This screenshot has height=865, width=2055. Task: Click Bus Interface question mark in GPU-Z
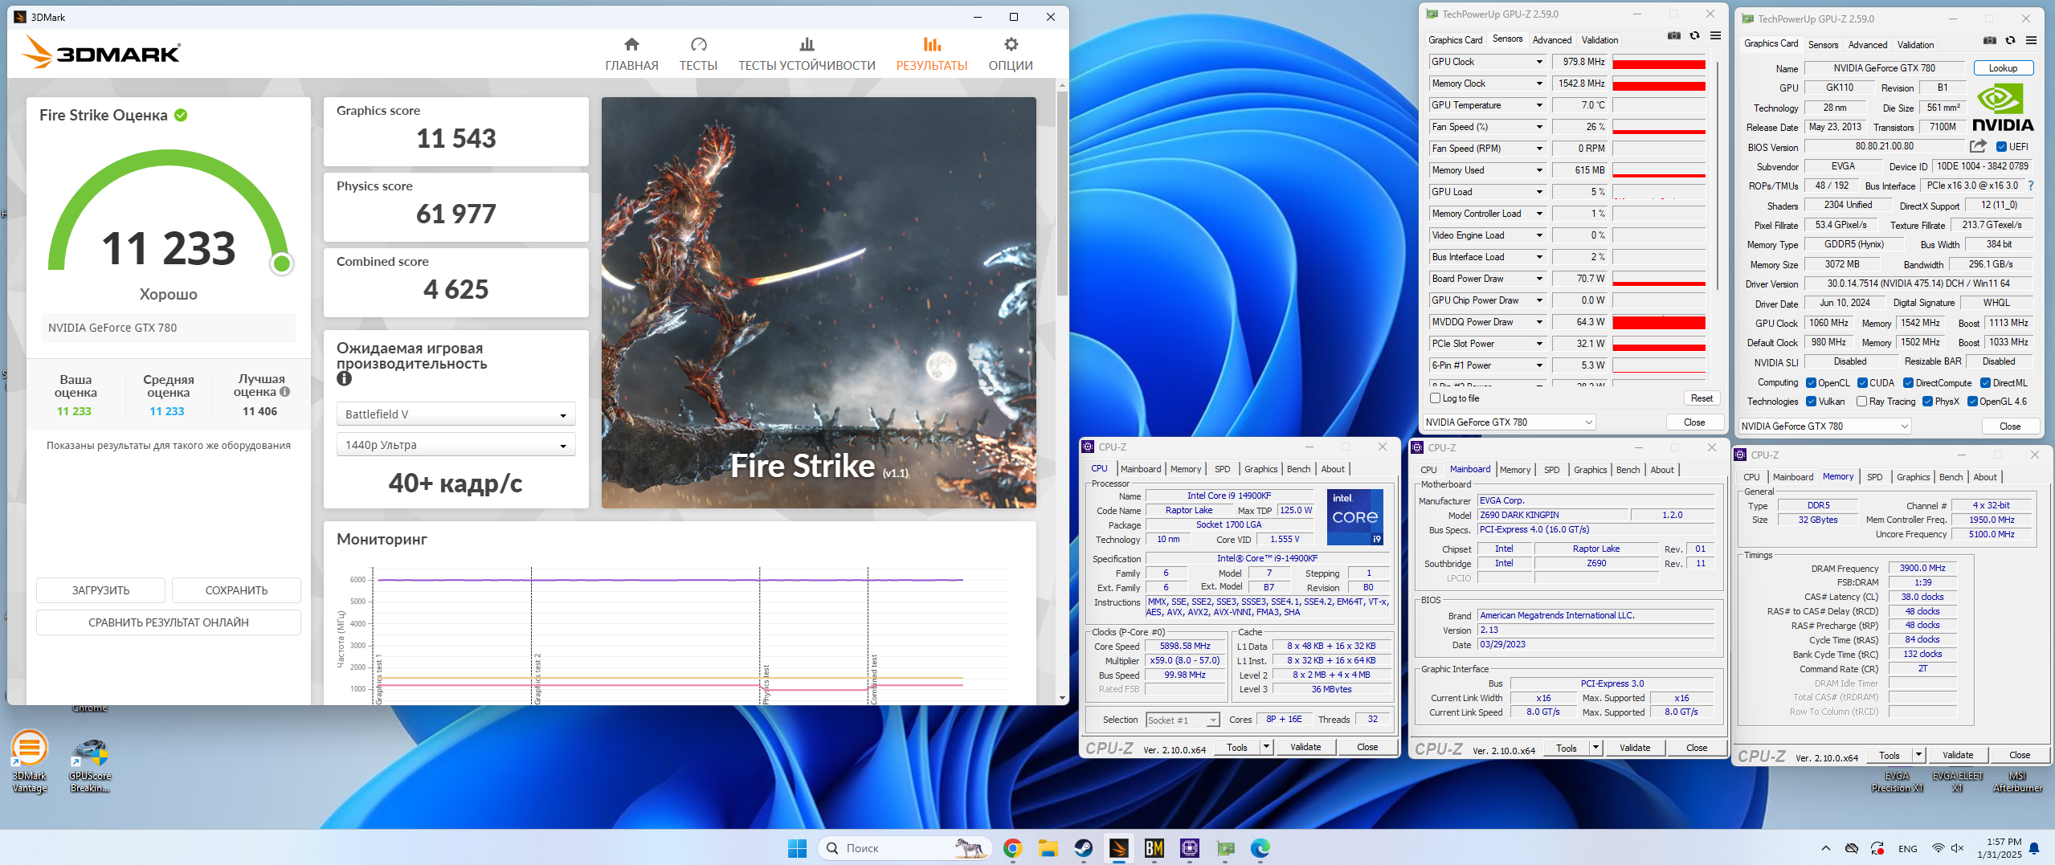pyautogui.click(x=2030, y=186)
